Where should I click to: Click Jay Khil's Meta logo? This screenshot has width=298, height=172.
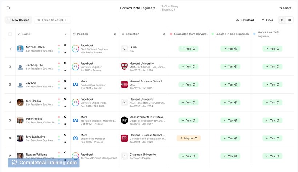click(x=76, y=85)
